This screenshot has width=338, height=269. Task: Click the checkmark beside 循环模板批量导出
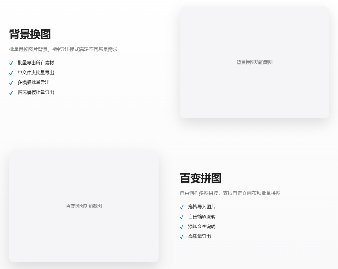click(11, 92)
